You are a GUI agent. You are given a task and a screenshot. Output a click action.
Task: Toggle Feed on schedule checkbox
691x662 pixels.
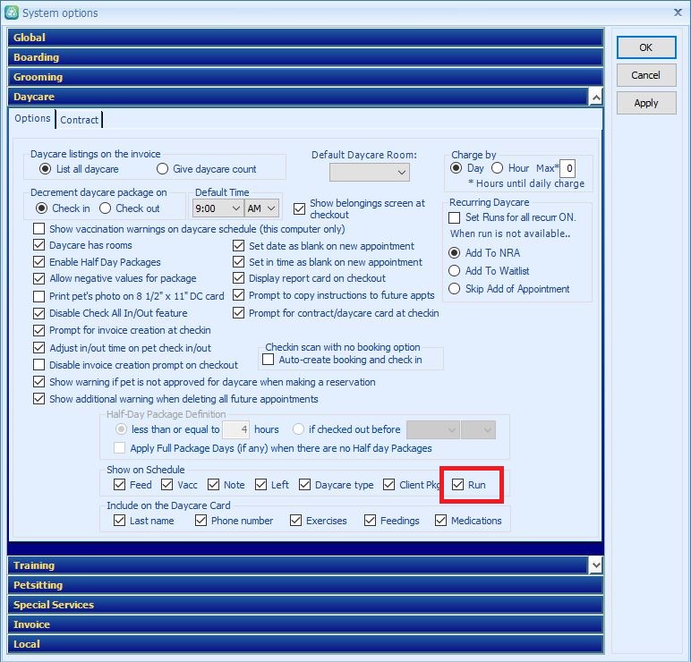pos(119,485)
